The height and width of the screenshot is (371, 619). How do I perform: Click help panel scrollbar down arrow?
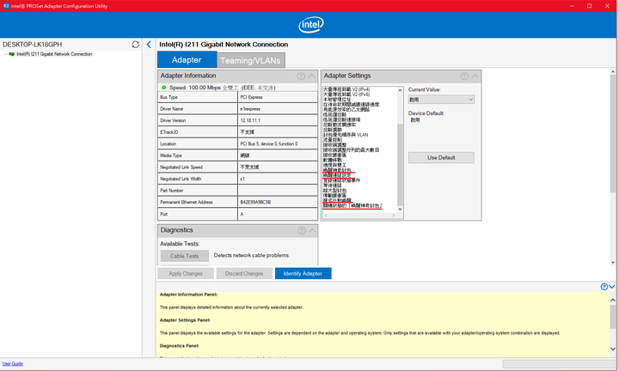click(613, 349)
